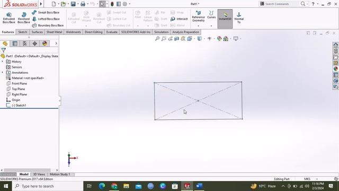Switch to the Simulation tab
Image resolution: width=339 pixels, height=191 pixels.
(x=161, y=32)
